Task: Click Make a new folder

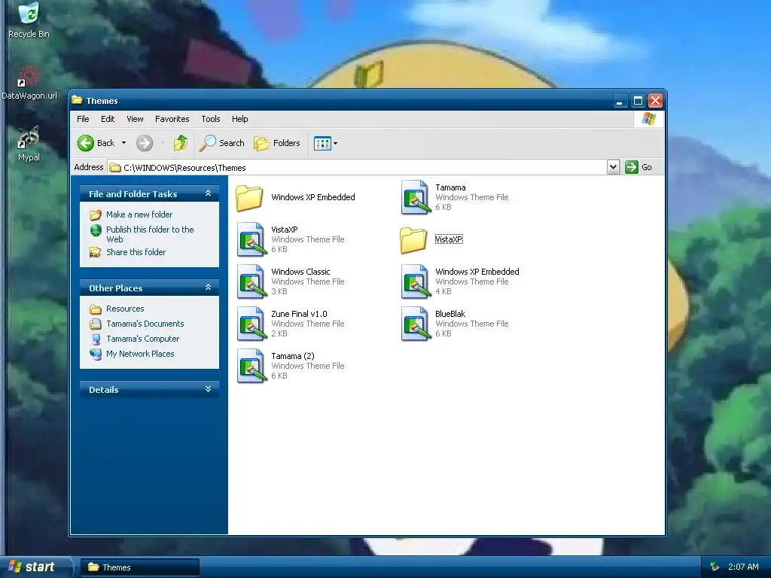Action: click(x=139, y=214)
